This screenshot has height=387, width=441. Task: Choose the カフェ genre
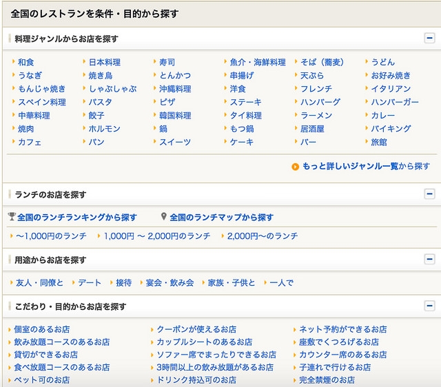click(x=30, y=143)
